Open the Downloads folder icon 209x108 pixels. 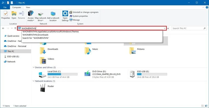click(x=43, y=51)
